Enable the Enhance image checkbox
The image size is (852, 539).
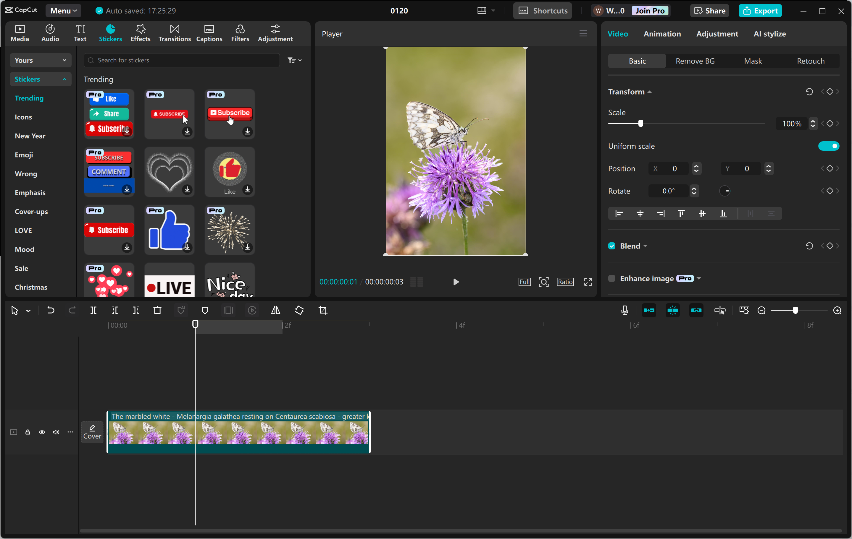click(611, 278)
